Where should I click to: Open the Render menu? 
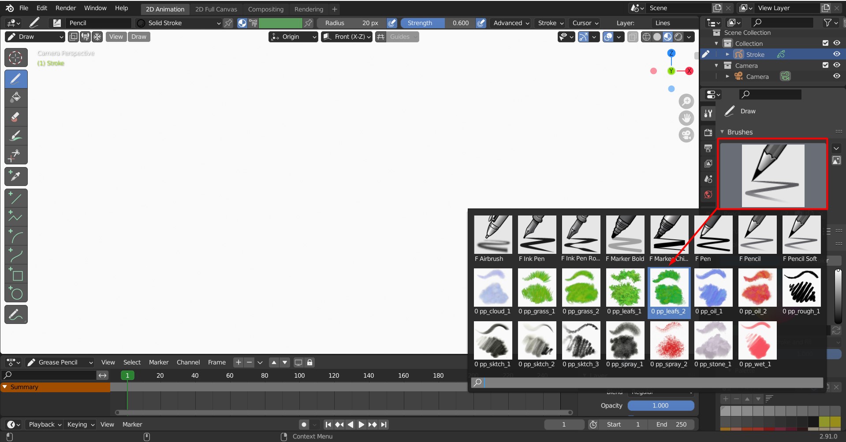[x=66, y=8]
